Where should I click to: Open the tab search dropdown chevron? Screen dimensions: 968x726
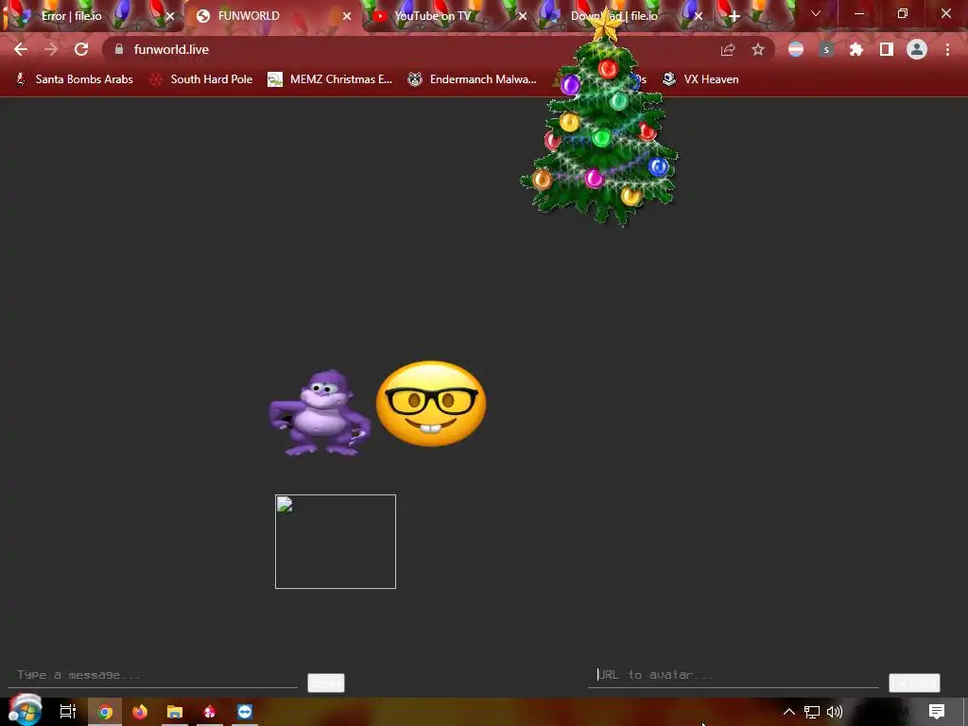pyautogui.click(x=816, y=13)
